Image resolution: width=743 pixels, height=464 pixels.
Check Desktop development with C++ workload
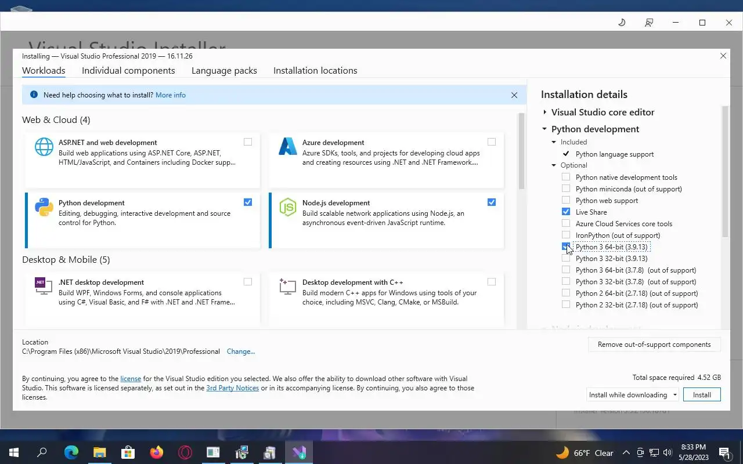pos(492,282)
